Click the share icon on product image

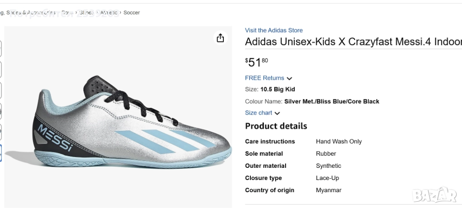[220, 38]
